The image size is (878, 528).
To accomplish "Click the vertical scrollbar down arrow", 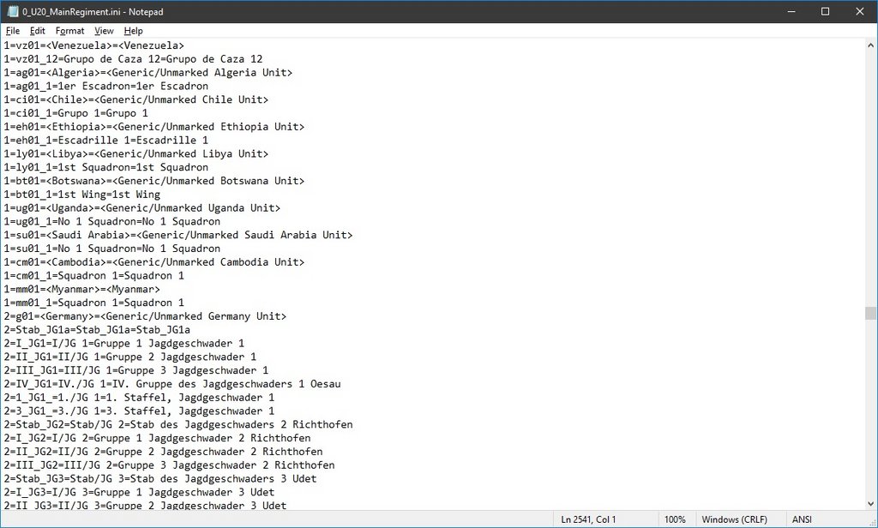I will [x=871, y=503].
